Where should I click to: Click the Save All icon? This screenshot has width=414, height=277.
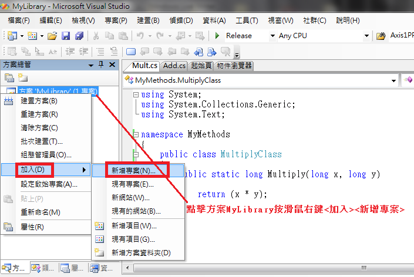[79, 36]
